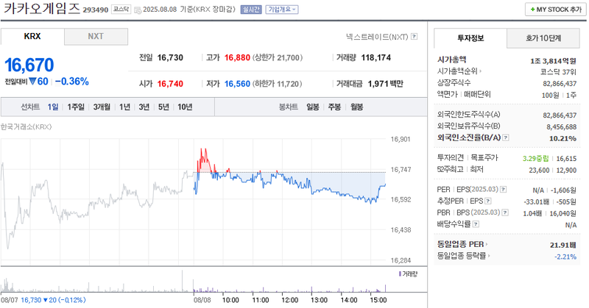Select the 5년 line chart period
Screen dimensions: 589x308
click(x=163, y=107)
